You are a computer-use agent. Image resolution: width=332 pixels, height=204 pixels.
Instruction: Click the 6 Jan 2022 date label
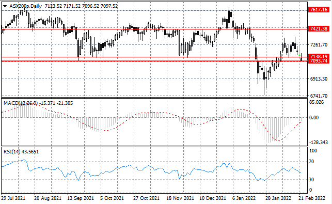tap(244, 198)
